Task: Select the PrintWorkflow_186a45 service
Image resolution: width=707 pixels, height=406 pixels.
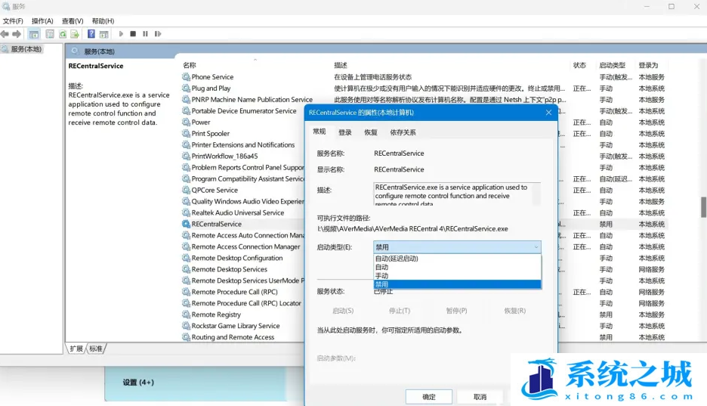Action: click(224, 156)
